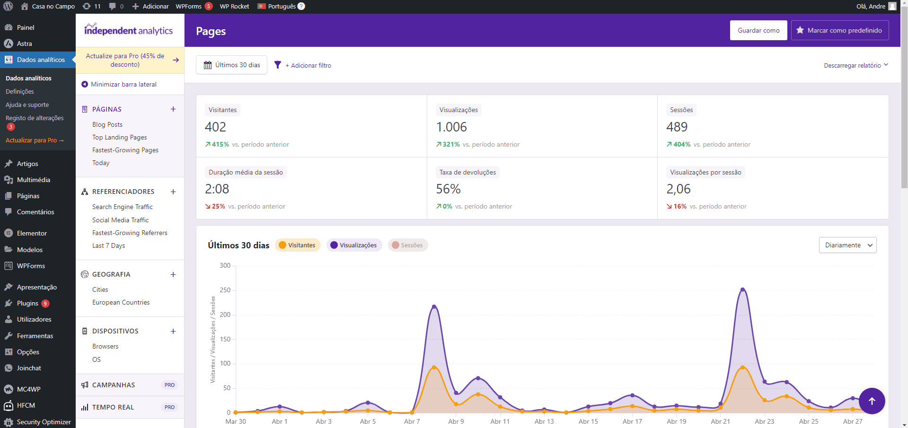Open the Plugins menu item
This screenshot has height=428, width=908.
pyautogui.click(x=27, y=303)
